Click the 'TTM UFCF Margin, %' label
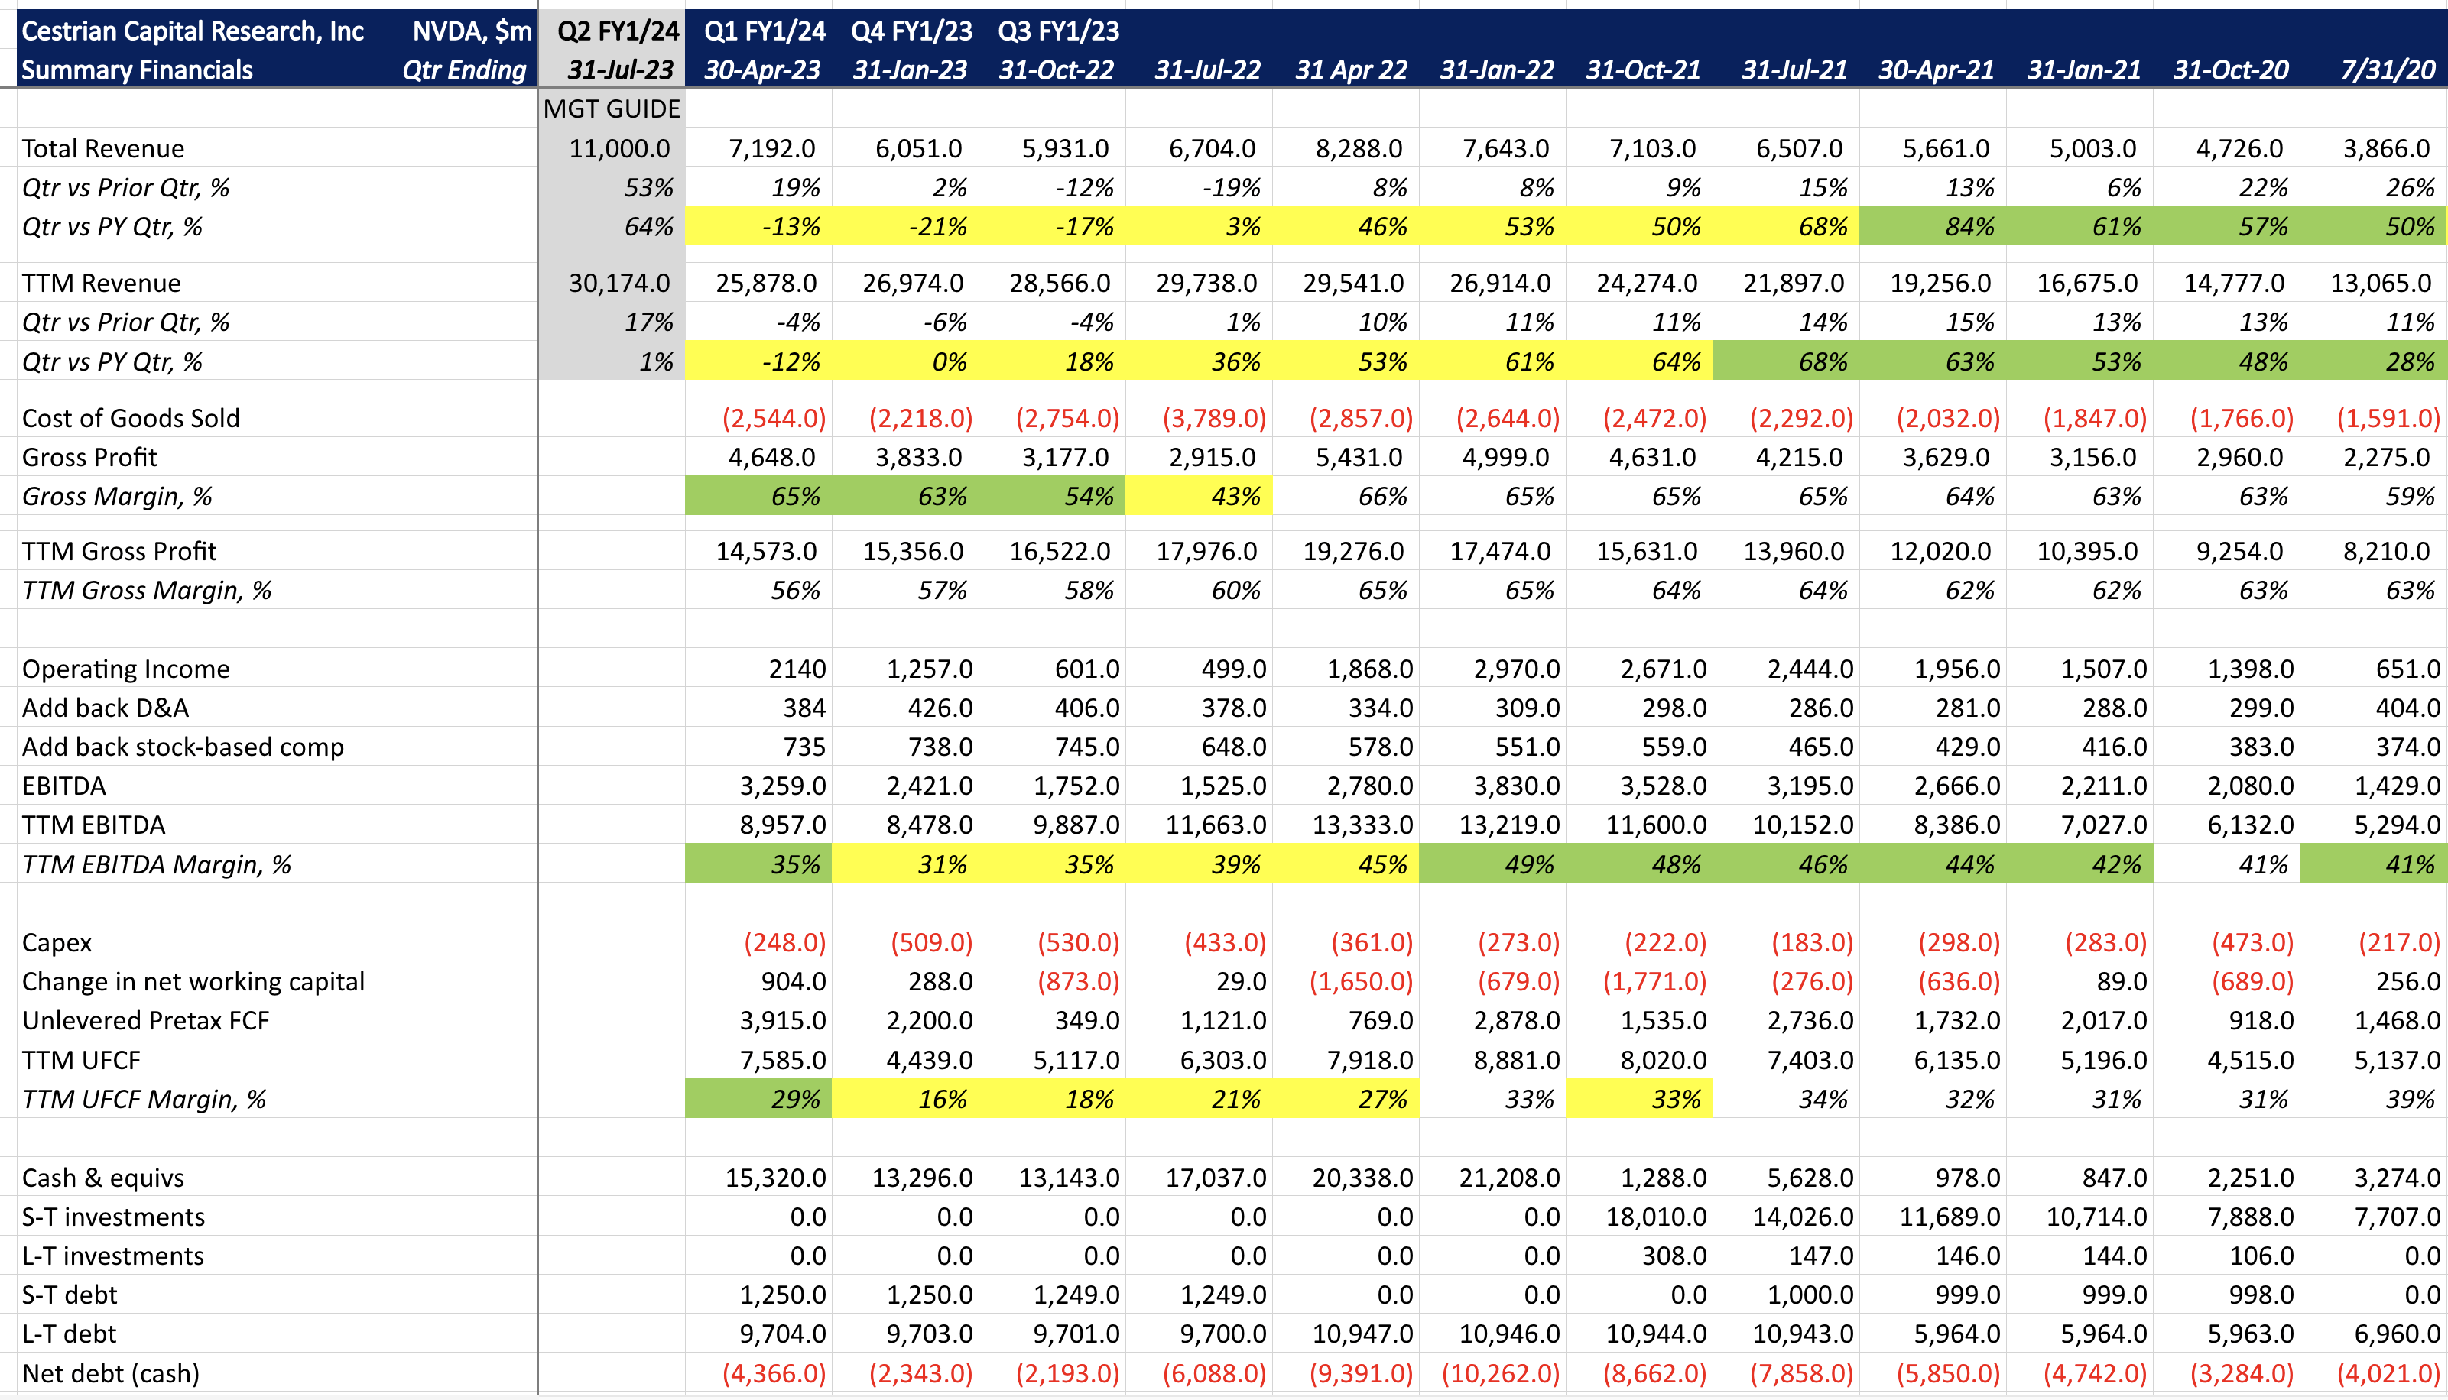Viewport: 2448px width, 1400px height. tap(143, 1099)
